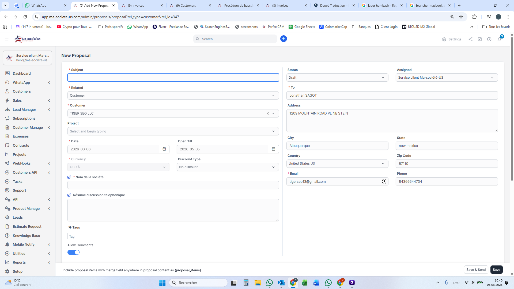Click into the Subject input field

(x=173, y=78)
